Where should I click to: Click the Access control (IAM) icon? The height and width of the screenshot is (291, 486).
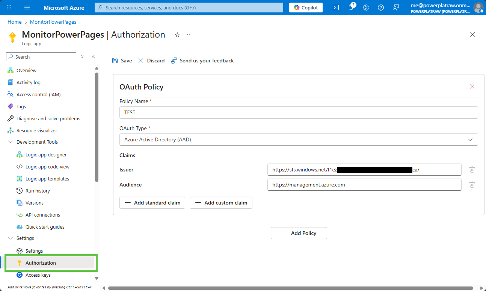coord(11,94)
